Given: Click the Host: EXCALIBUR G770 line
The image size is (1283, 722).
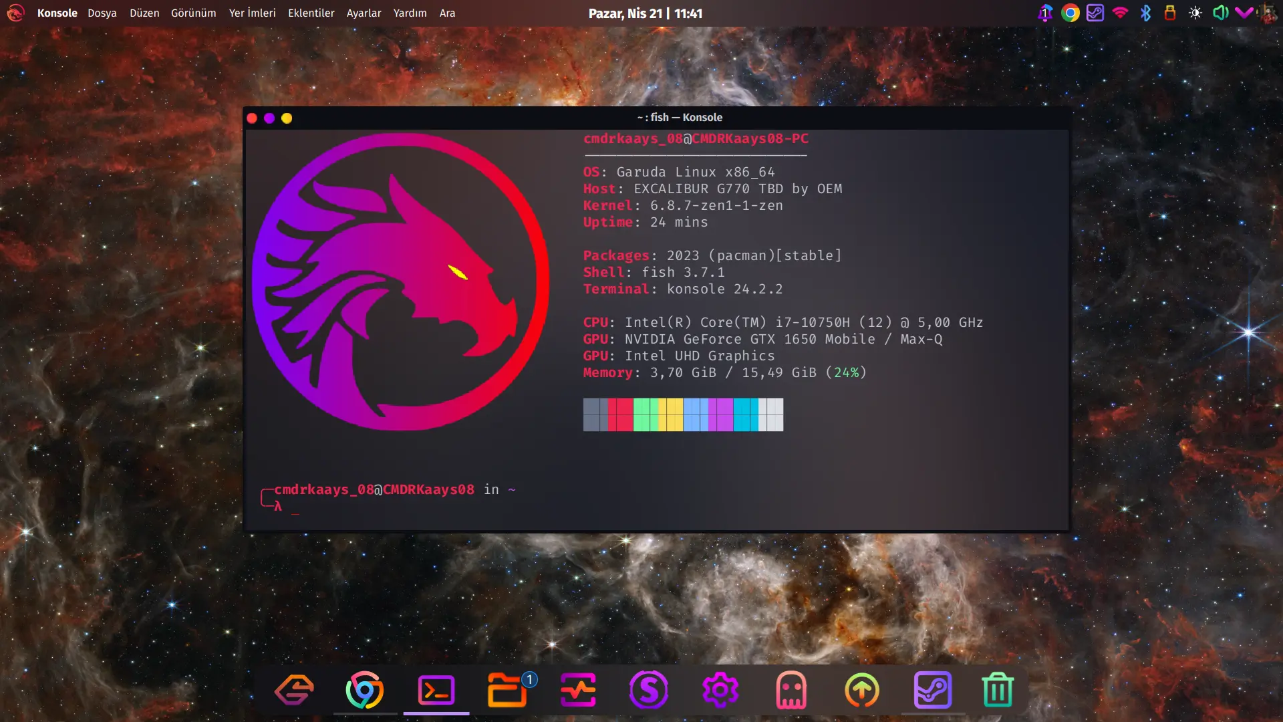Looking at the screenshot, I should 713,189.
